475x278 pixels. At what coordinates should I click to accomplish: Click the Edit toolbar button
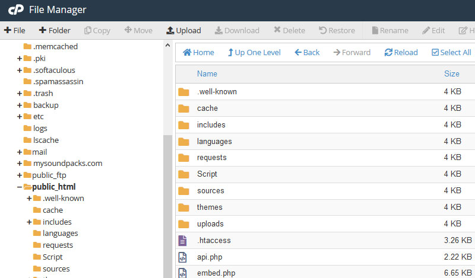pos(433,30)
